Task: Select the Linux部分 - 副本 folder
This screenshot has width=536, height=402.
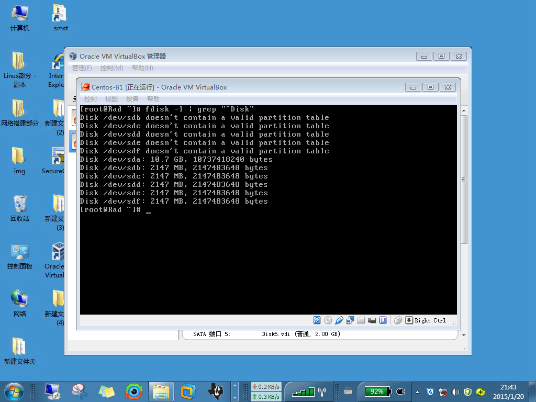Action: coord(19,70)
